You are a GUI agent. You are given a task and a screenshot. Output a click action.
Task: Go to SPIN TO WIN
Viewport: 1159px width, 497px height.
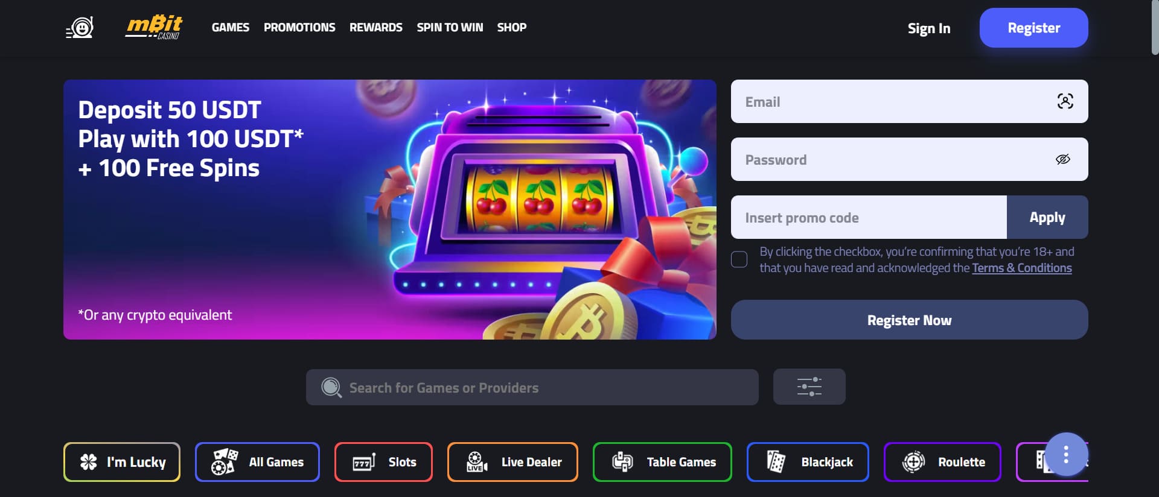[x=450, y=28]
